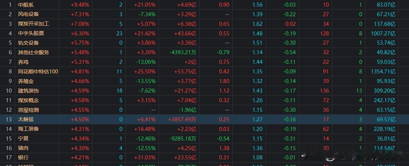Click the 其他社会服务 sector name
409x166 pixels.
coord(34,52)
